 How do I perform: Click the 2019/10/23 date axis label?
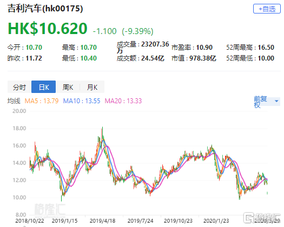[178, 221]
